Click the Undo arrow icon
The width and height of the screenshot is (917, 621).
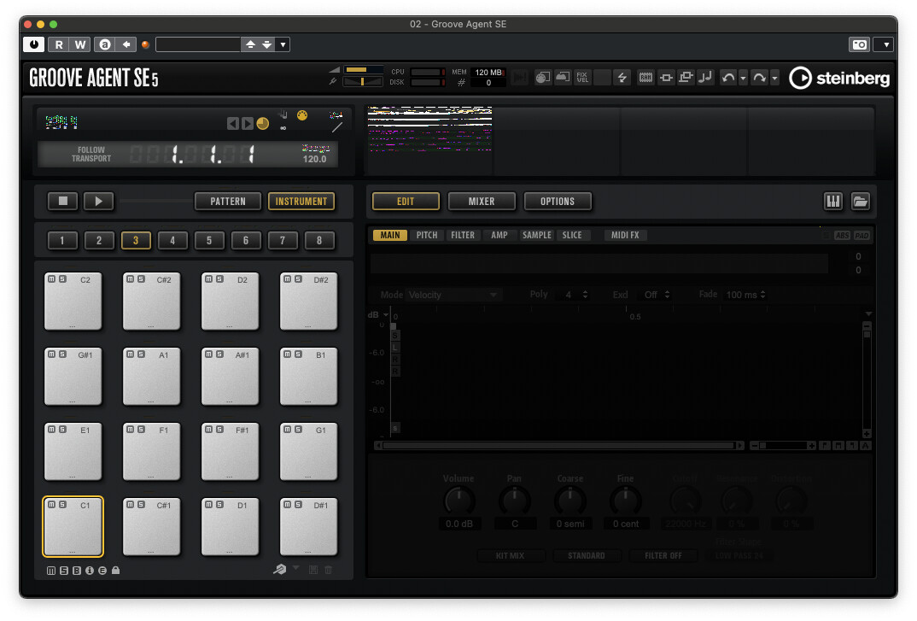point(728,77)
